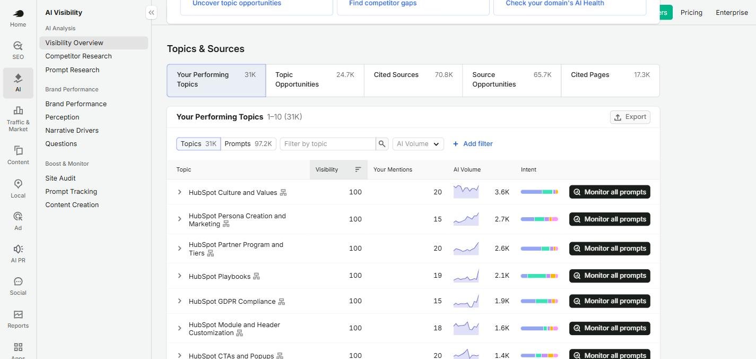Switch to Cited Pages tab
Image resolution: width=756 pixels, height=359 pixels.
pos(610,81)
